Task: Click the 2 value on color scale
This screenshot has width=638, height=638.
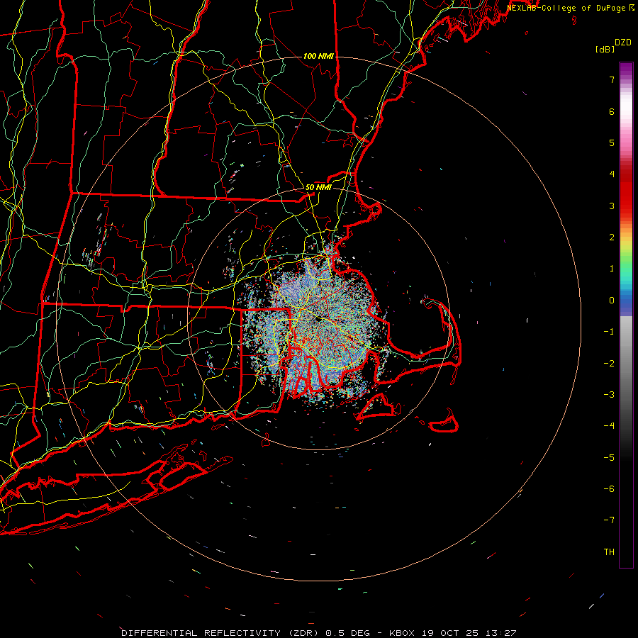Action: point(612,237)
